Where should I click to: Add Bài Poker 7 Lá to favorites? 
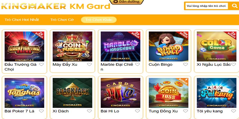41,111
